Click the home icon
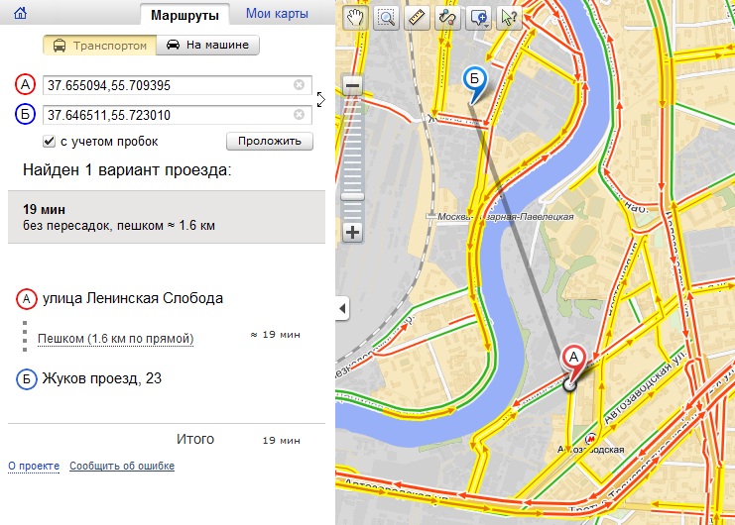 (20, 14)
